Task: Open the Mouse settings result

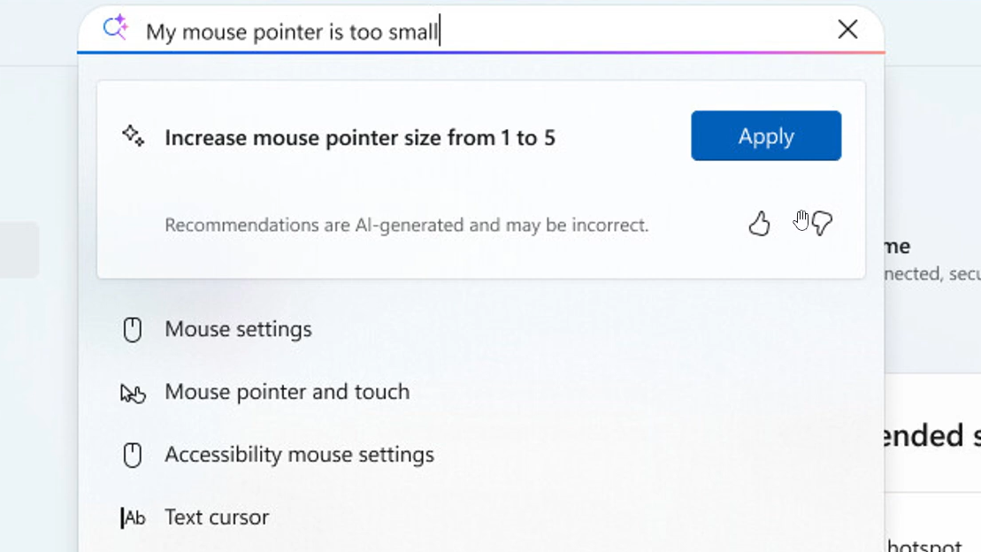Action: [238, 329]
